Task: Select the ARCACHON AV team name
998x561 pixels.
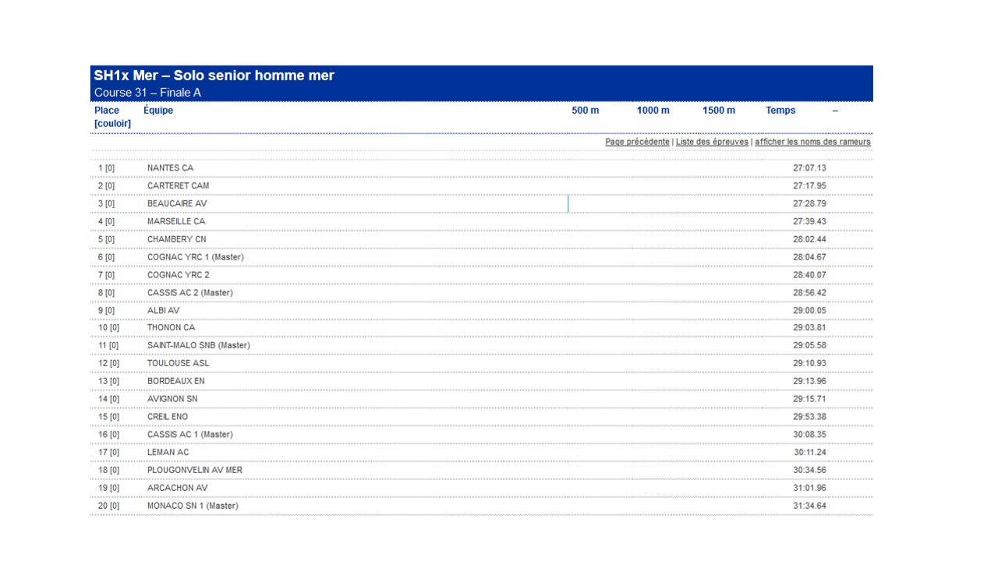Action: pyautogui.click(x=178, y=489)
